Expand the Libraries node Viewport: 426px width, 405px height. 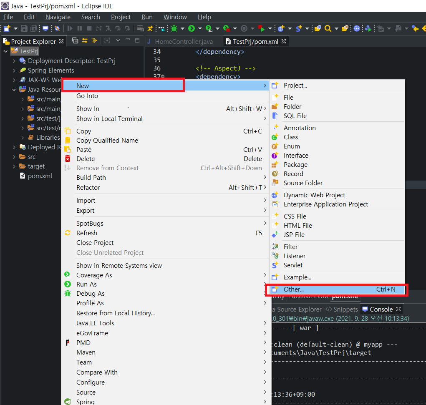tap(23, 138)
